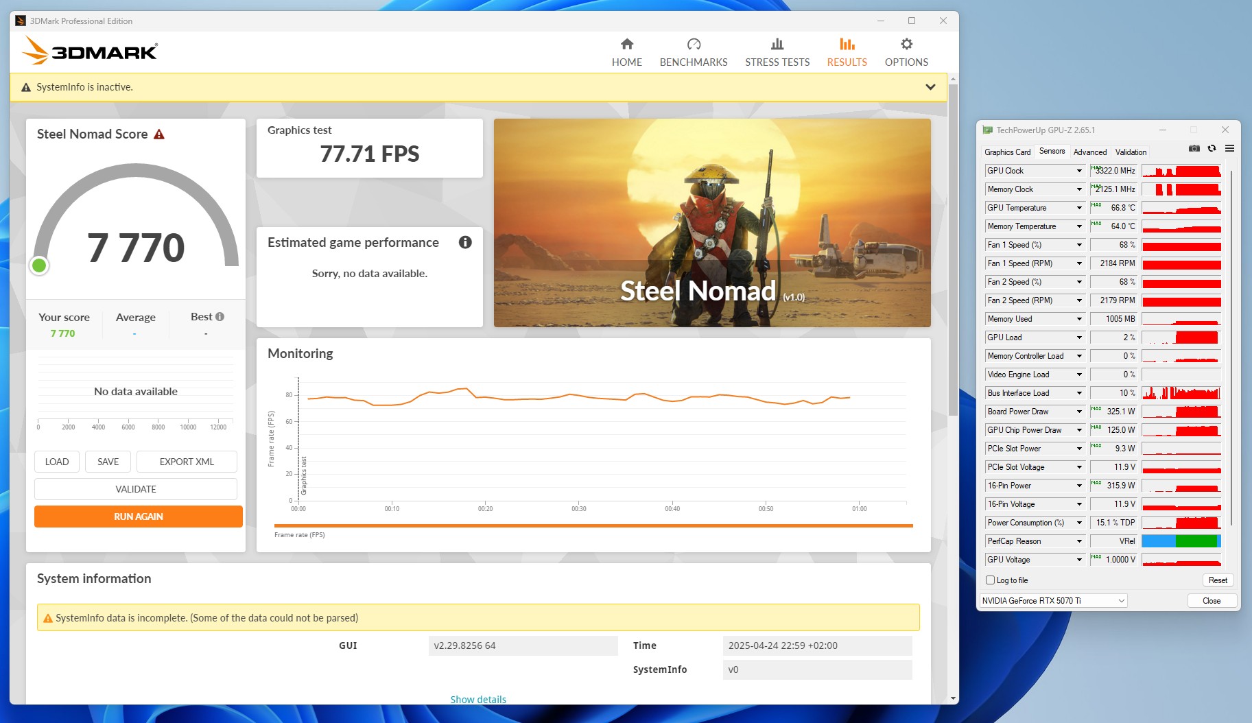The width and height of the screenshot is (1252, 723).
Task: Click the Steel Nomad benchmark thumbnail
Action: 712,223
